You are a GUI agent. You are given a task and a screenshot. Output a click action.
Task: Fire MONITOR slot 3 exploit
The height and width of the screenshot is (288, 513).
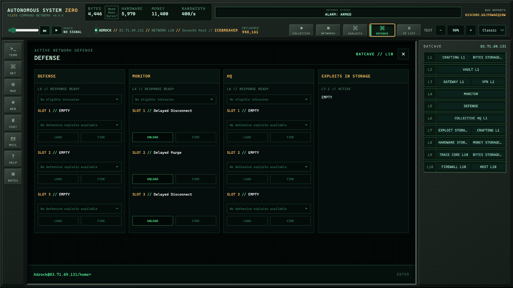tap(196, 221)
